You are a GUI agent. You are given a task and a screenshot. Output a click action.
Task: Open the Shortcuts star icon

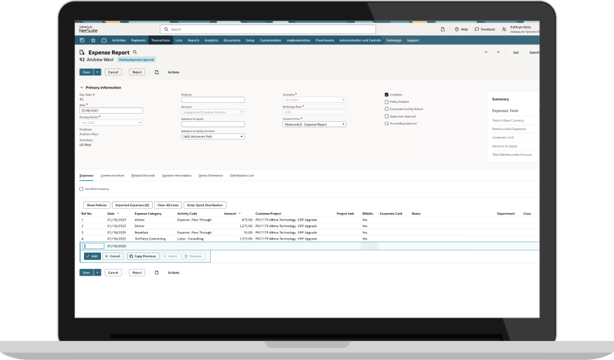tap(93, 40)
